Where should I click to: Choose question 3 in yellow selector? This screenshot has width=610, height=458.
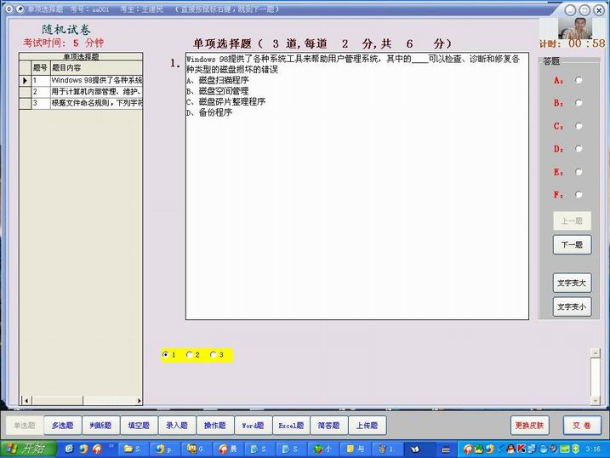[x=214, y=354]
